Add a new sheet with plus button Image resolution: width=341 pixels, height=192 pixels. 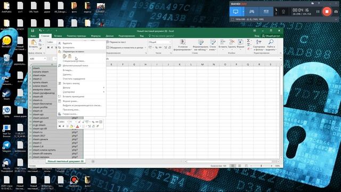(93, 161)
